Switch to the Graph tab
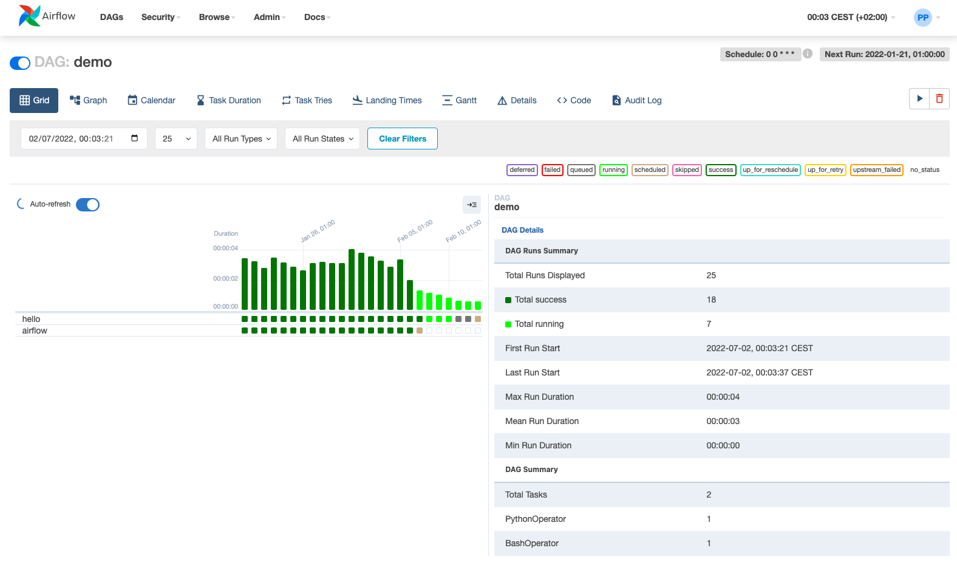Image resolution: width=957 pixels, height=565 pixels. point(89,100)
